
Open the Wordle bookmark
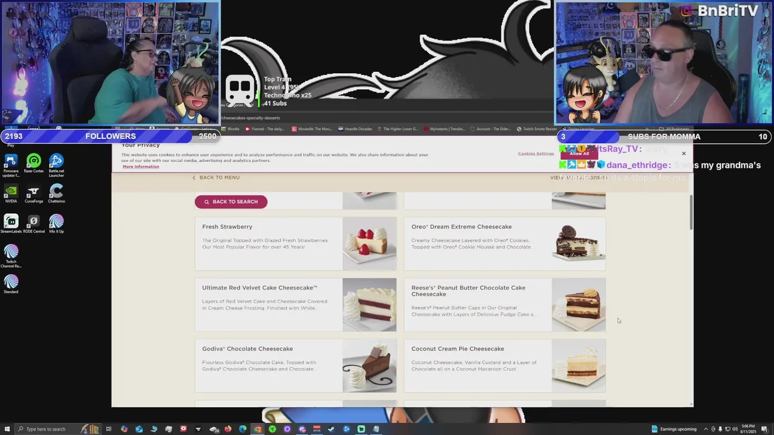(230, 129)
